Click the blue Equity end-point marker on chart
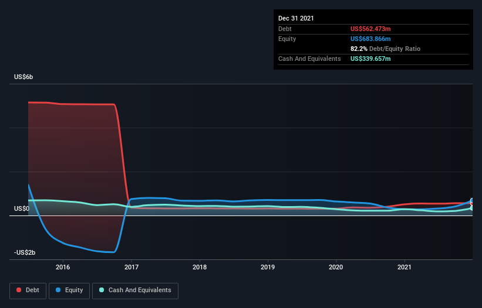 (472, 201)
